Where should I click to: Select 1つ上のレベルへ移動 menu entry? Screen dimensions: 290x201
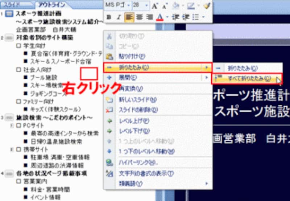click(158, 141)
